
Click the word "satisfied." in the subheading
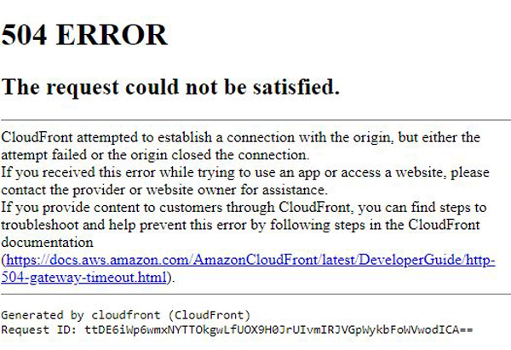[296, 88]
